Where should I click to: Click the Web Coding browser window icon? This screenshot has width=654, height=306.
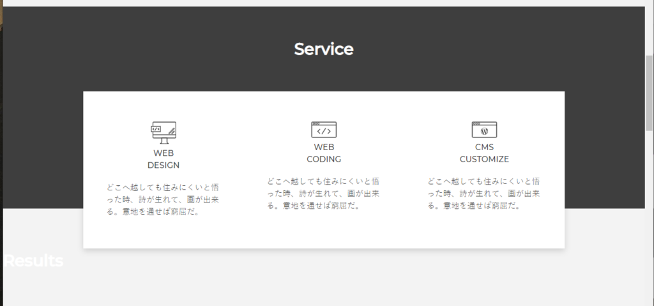point(324,130)
